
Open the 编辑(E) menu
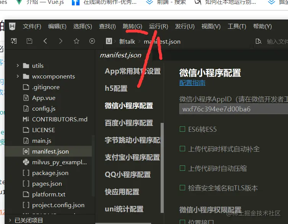click(x=57, y=26)
